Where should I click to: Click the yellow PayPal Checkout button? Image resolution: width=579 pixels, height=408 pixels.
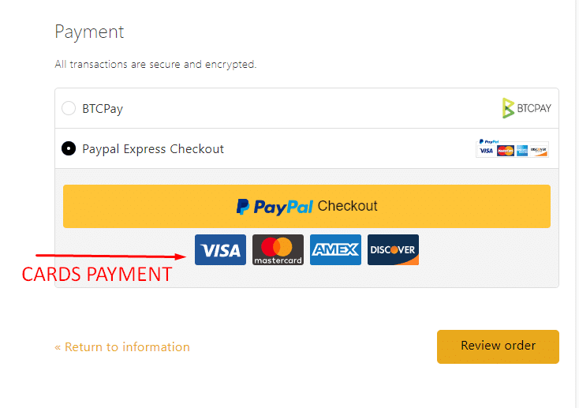(307, 206)
